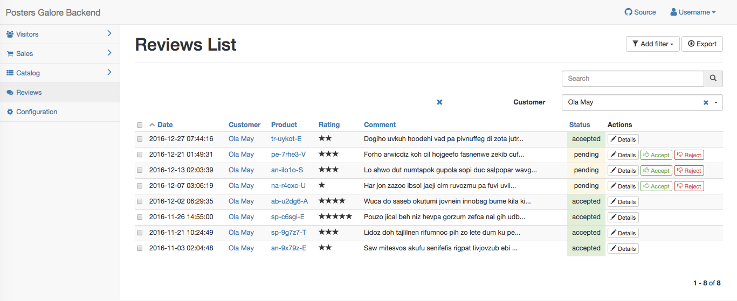Open the an-ilo1o-S product link

[287, 170]
